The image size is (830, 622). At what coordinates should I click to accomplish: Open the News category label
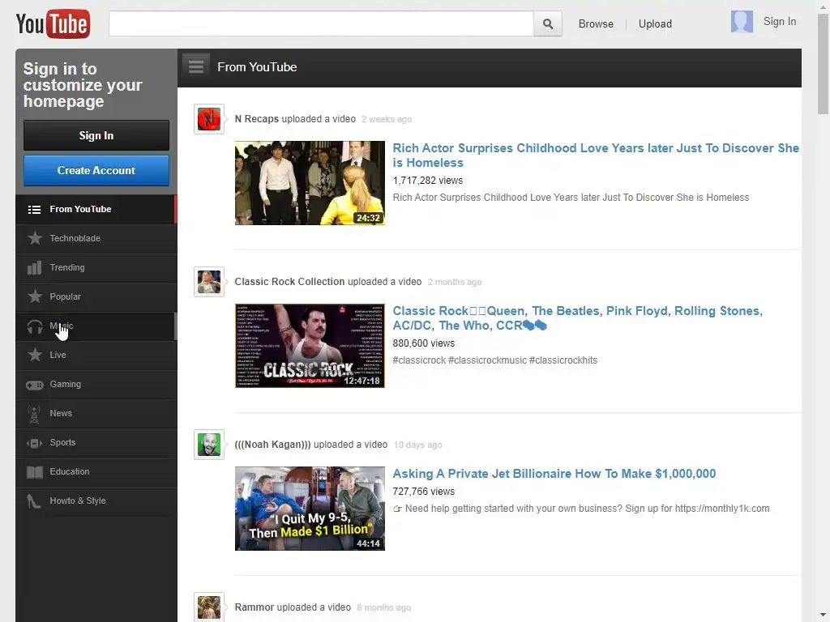61,413
